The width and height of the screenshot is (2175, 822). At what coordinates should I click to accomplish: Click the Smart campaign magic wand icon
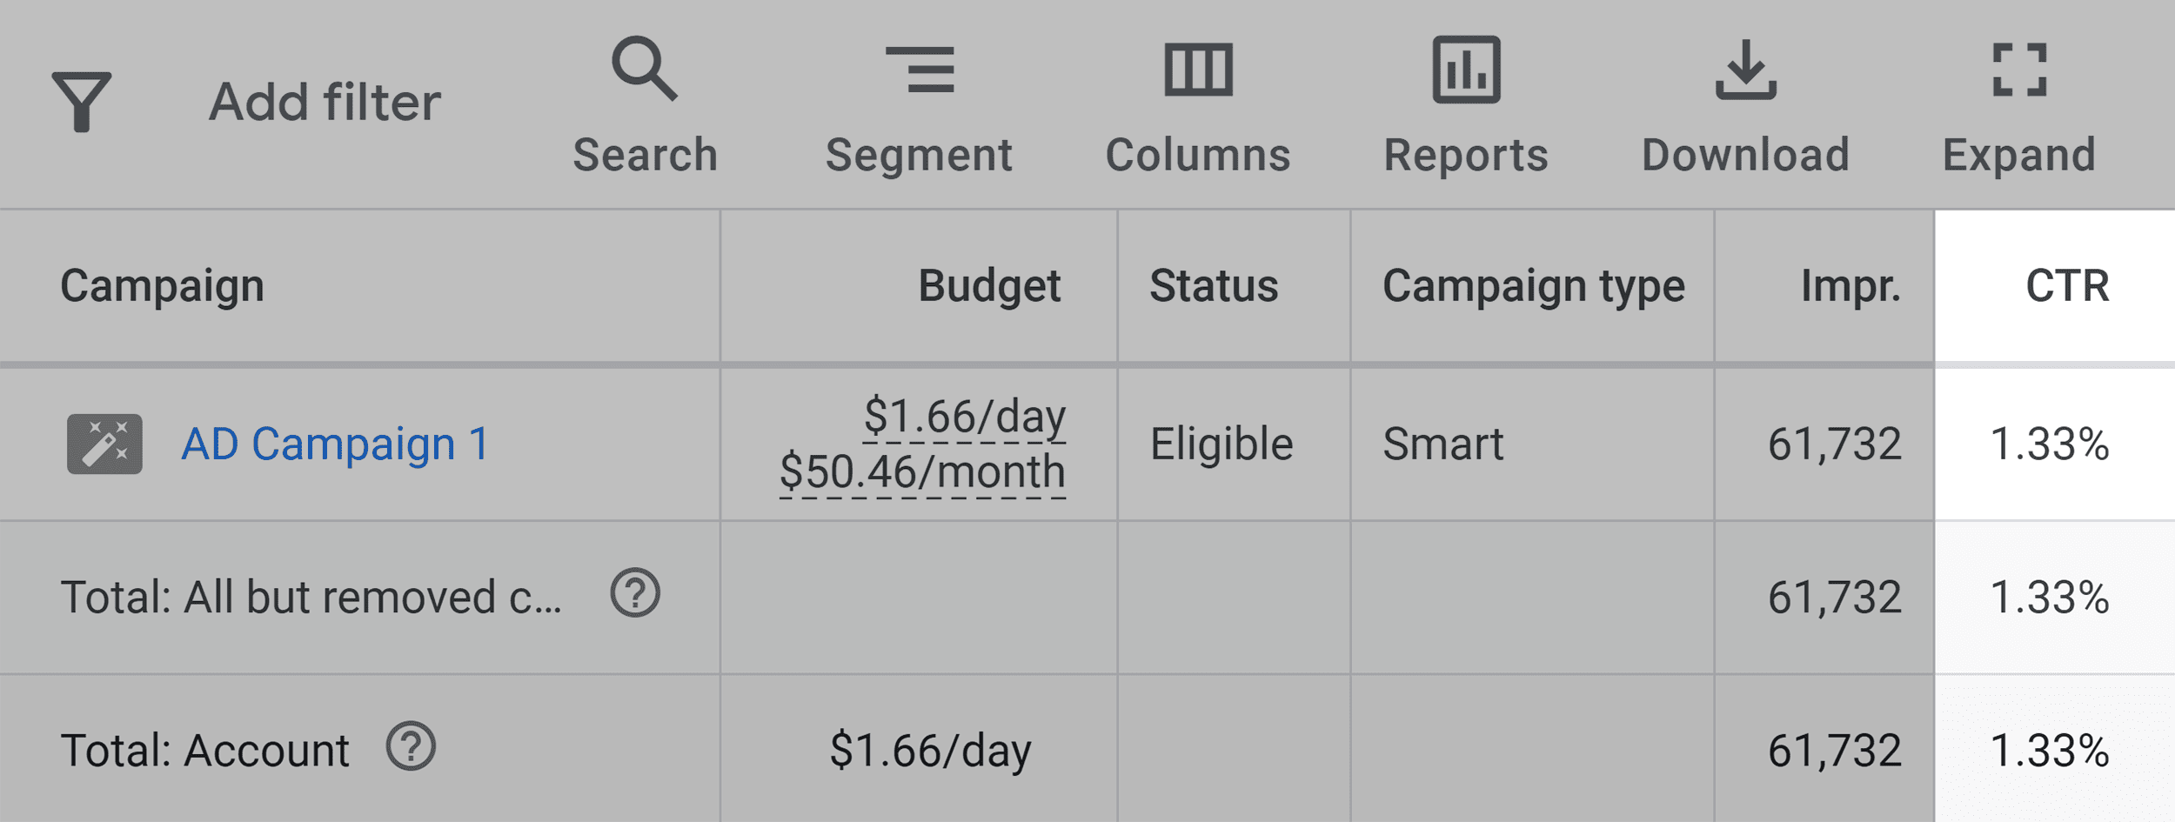[x=104, y=444]
